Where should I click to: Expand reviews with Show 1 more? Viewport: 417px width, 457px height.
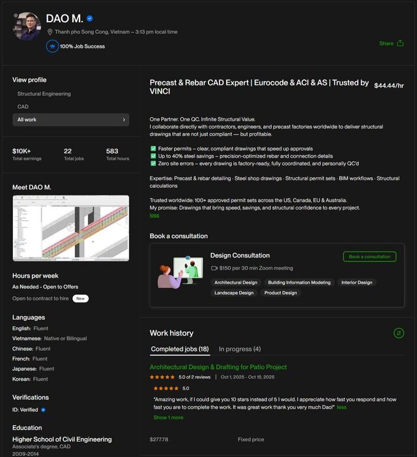point(168,417)
